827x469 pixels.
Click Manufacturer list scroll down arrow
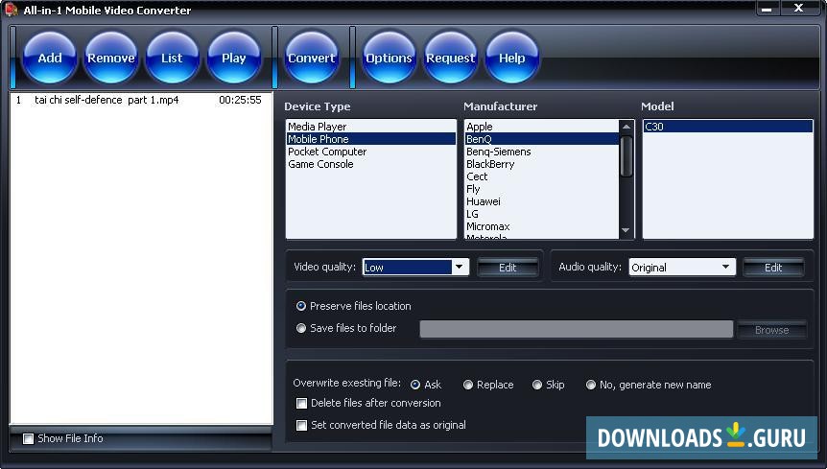click(626, 230)
